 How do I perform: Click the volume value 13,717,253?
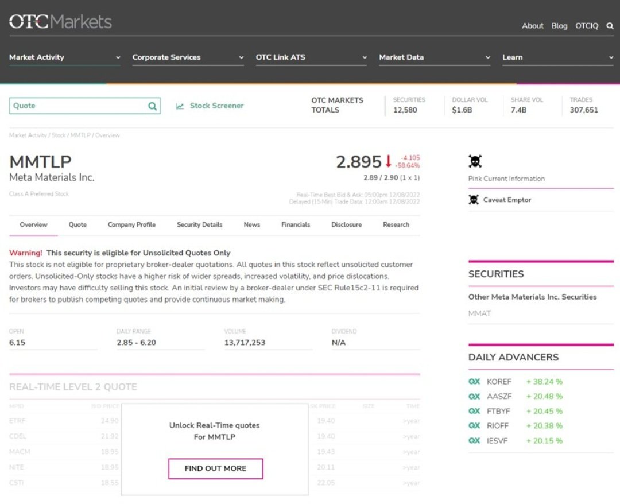tap(245, 342)
